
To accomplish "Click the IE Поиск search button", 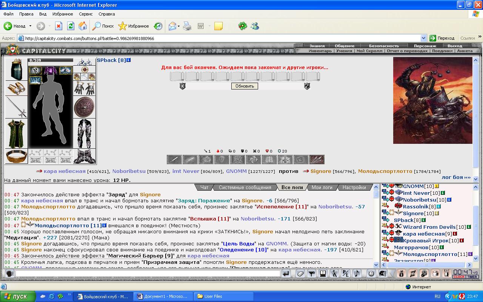I will 103,26.
